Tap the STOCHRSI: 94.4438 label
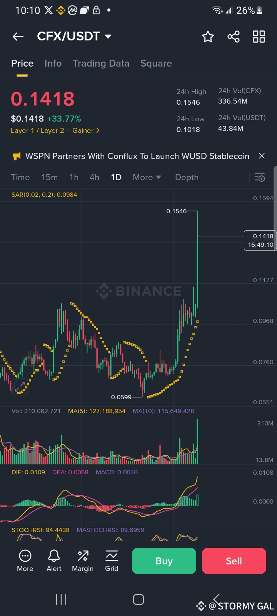Image resolution: width=277 pixels, height=616 pixels. (40, 530)
